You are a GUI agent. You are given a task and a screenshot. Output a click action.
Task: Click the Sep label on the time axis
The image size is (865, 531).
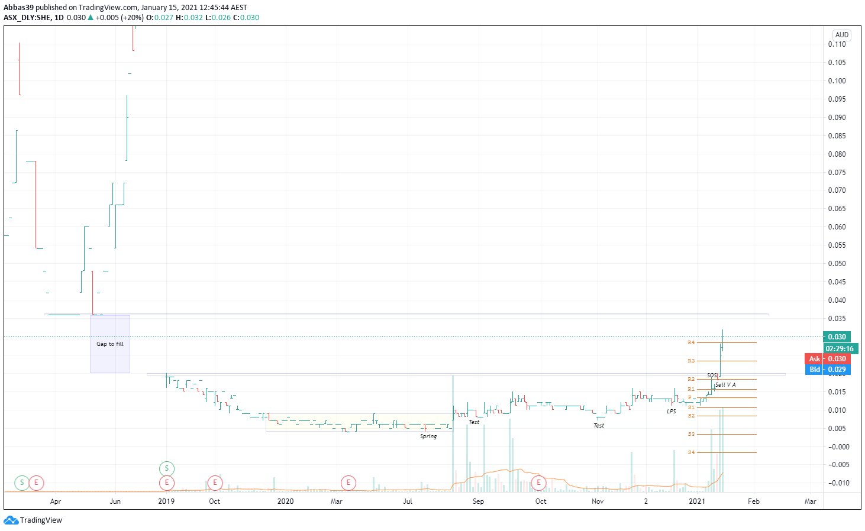pyautogui.click(x=478, y=501)
